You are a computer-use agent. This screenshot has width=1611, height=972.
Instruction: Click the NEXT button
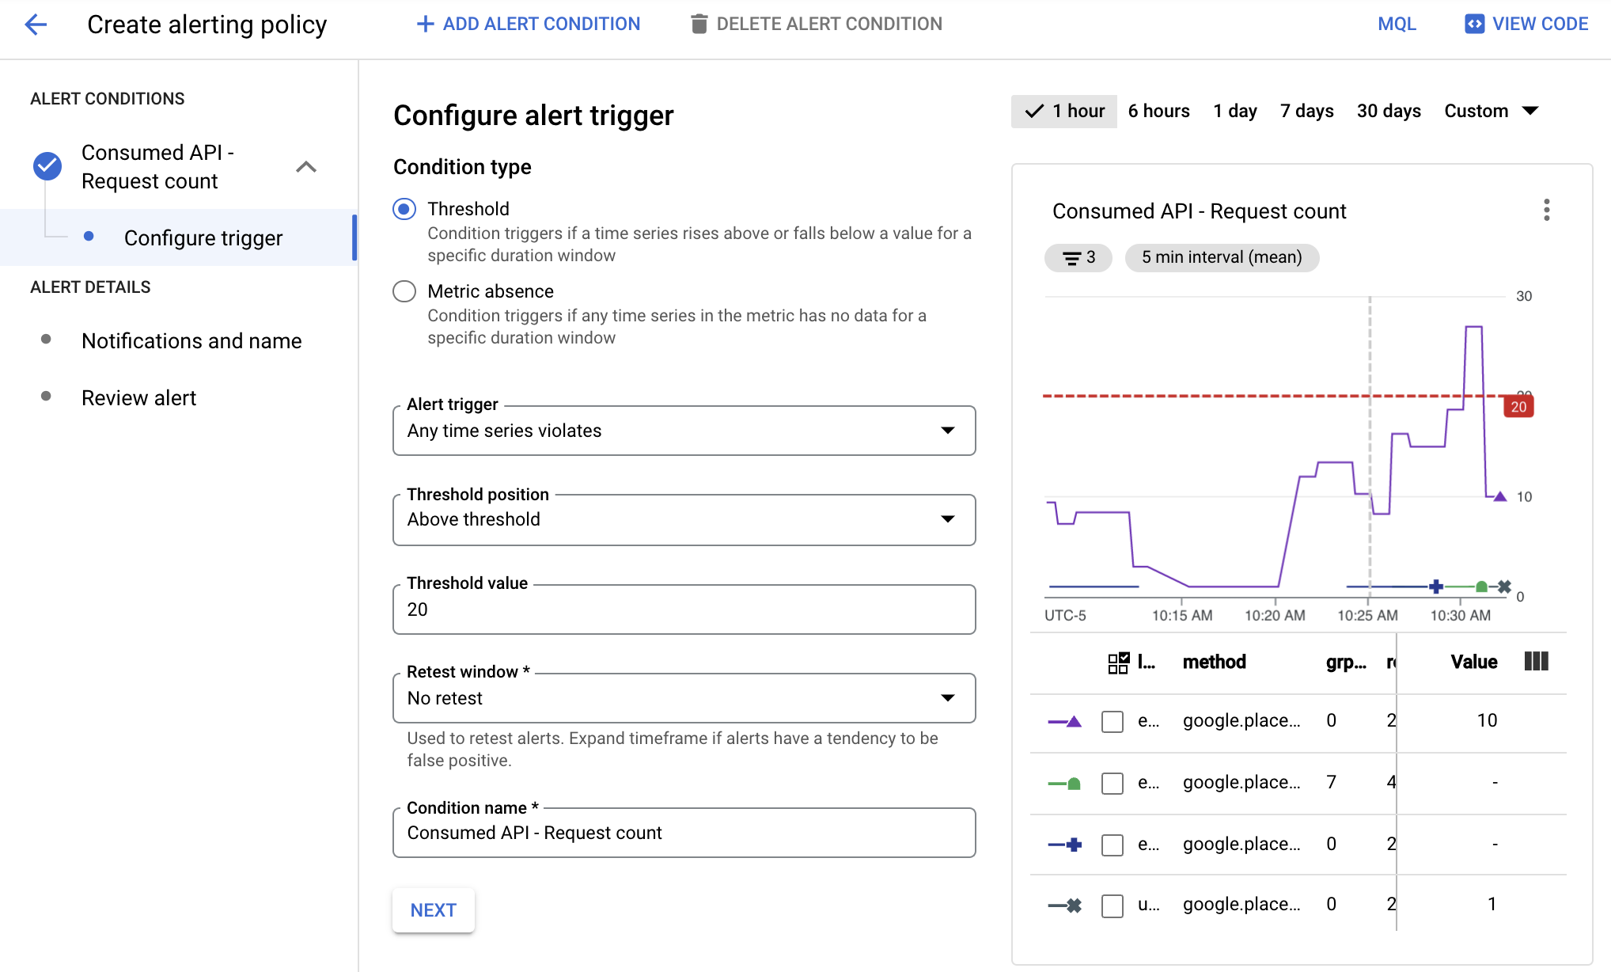(434, 911)
